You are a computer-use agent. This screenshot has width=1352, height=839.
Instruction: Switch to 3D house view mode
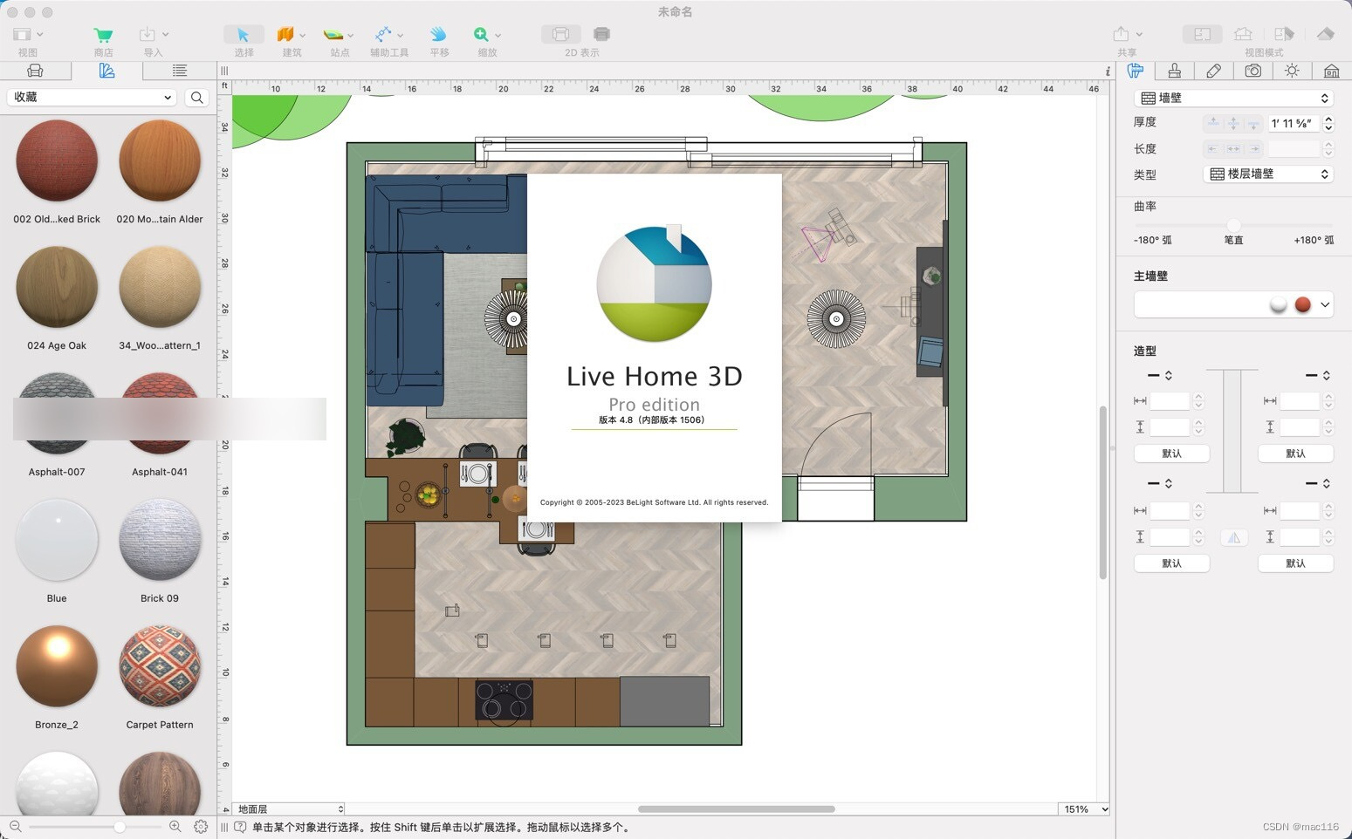pyautogui.click(x=1243, y=34)
